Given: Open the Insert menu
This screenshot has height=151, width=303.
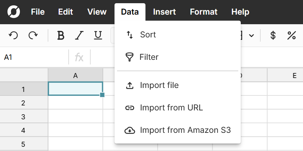Looking at the screenshot, I should tap(164, 12).
